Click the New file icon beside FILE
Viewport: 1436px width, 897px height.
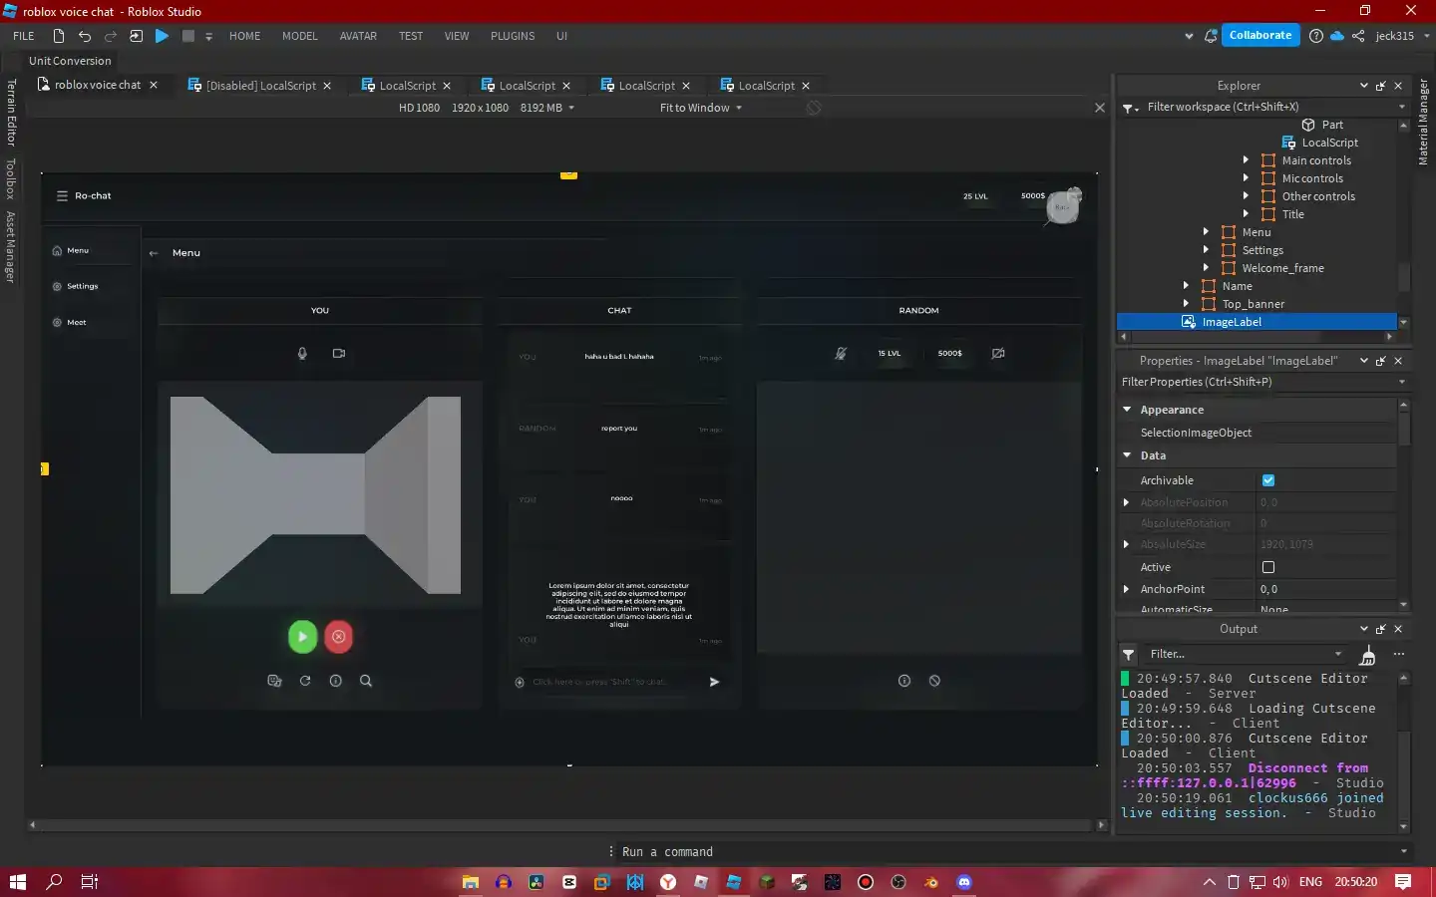click(x=59, y=36)
